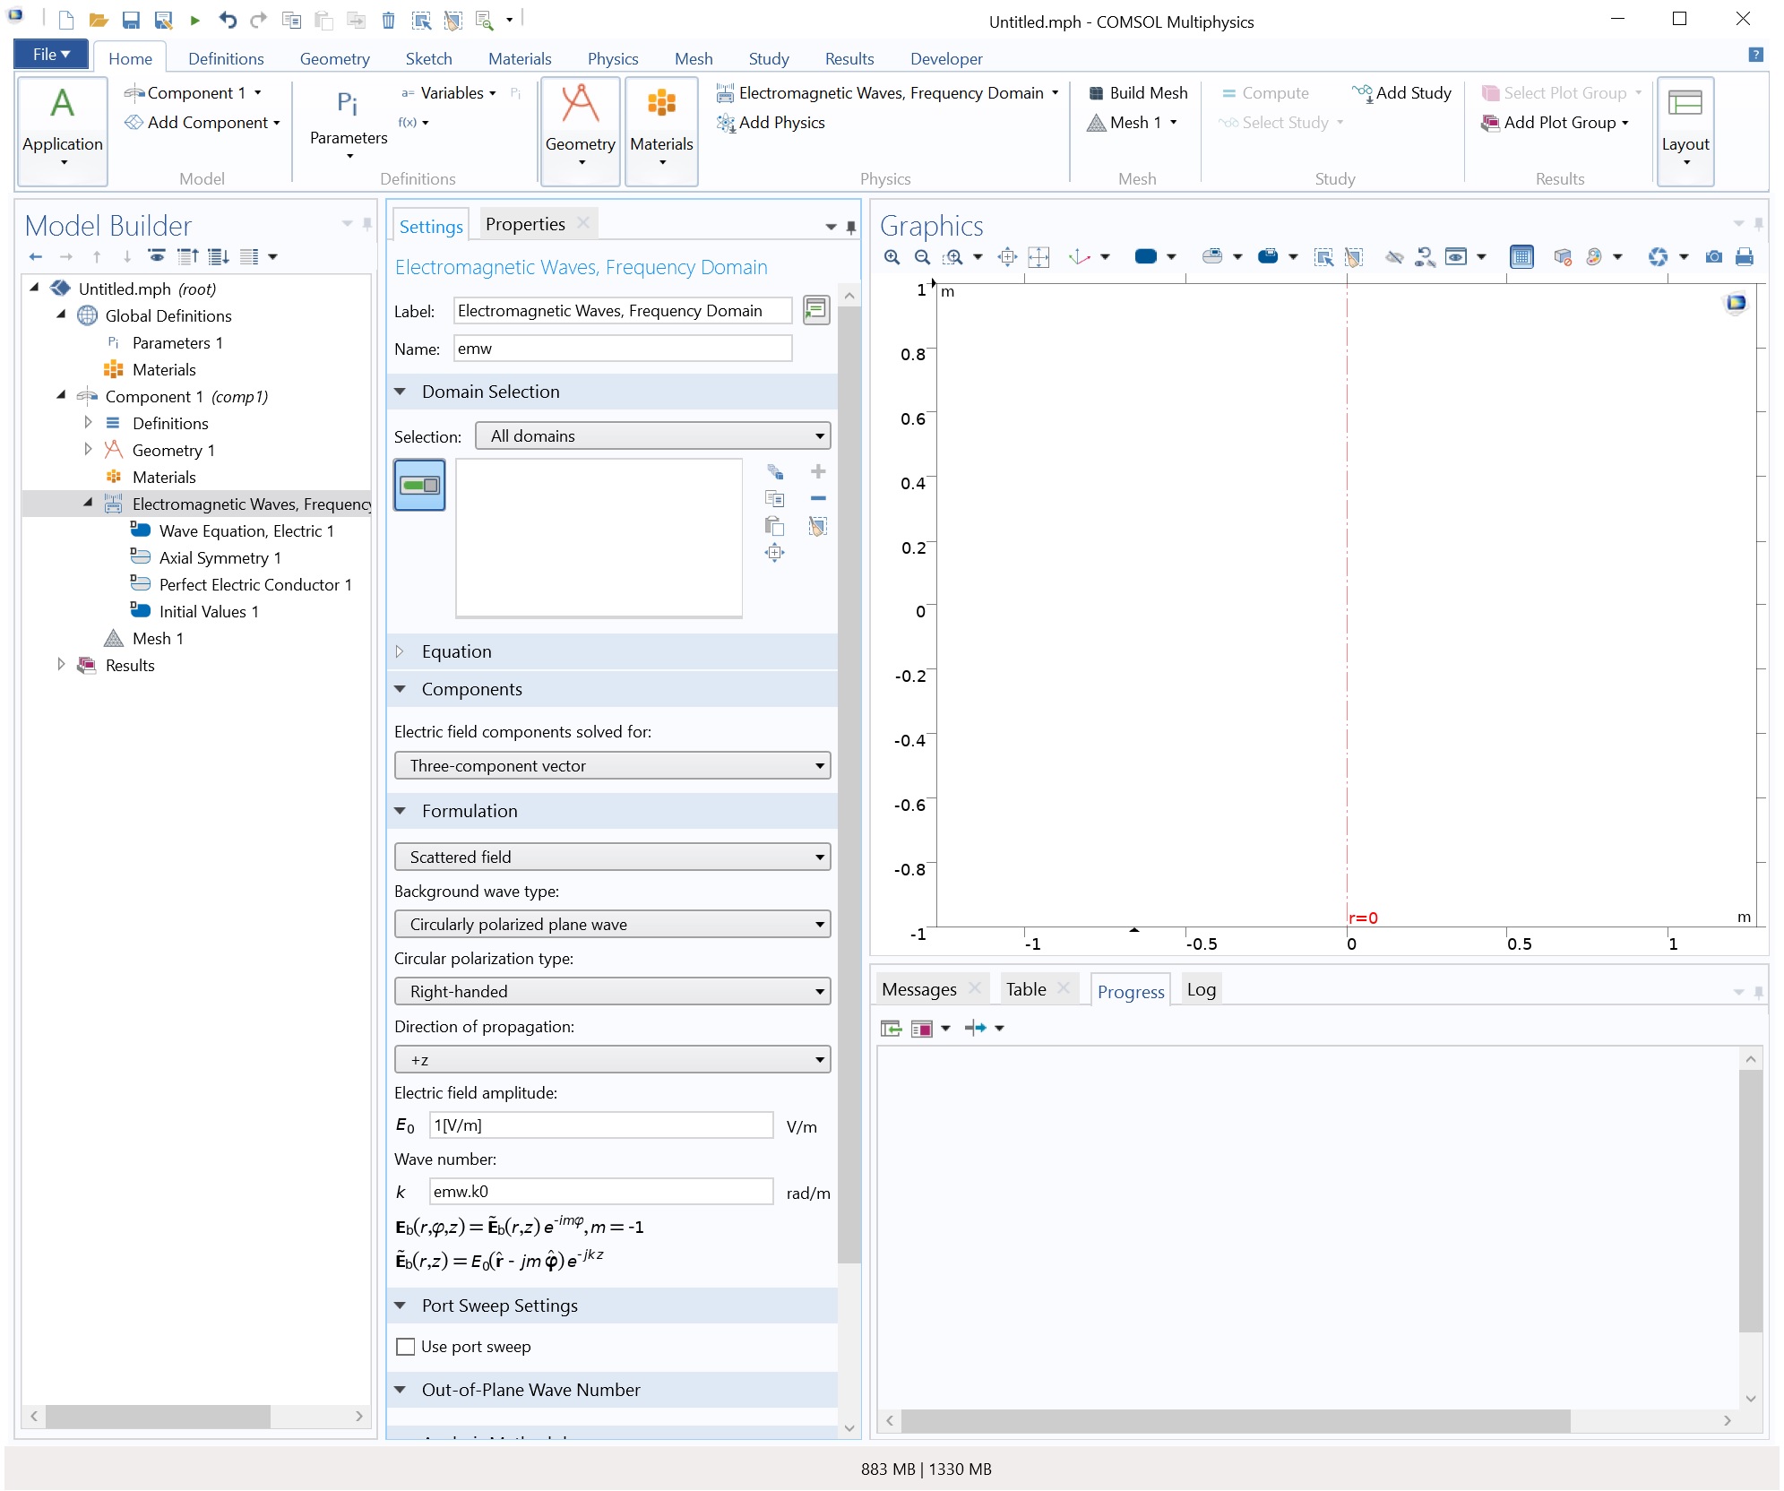Click the E0 electric field amplitude field
The image size is (1784, 1491).
pos(601,1125)
